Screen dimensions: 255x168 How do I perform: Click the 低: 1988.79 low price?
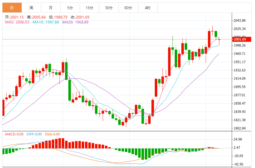pyautogui.click(x=58, y=17)
